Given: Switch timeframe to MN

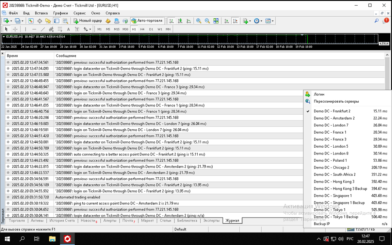Looking at the screenshot, I should pos(168,29).
